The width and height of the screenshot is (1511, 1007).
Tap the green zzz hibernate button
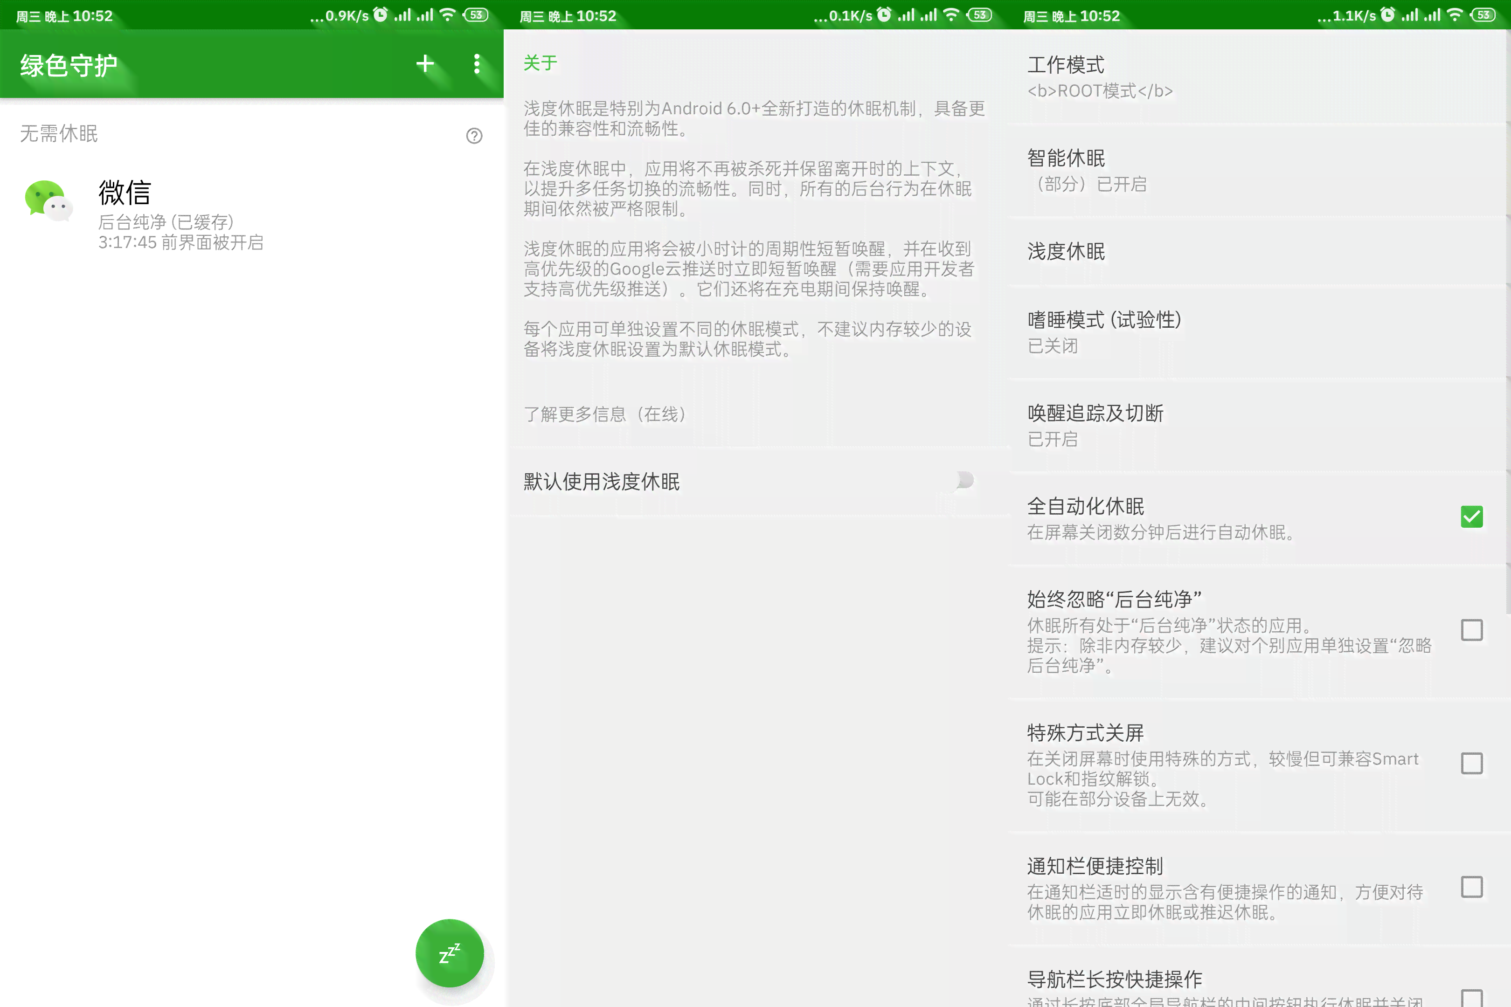click(x=450, y=952)
